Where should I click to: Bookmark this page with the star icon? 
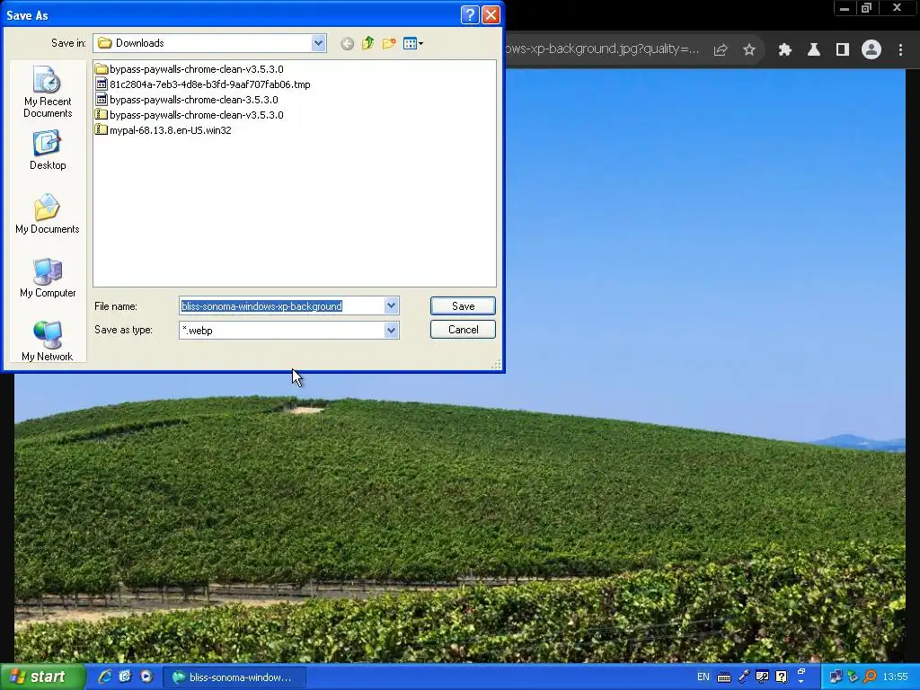749,50
